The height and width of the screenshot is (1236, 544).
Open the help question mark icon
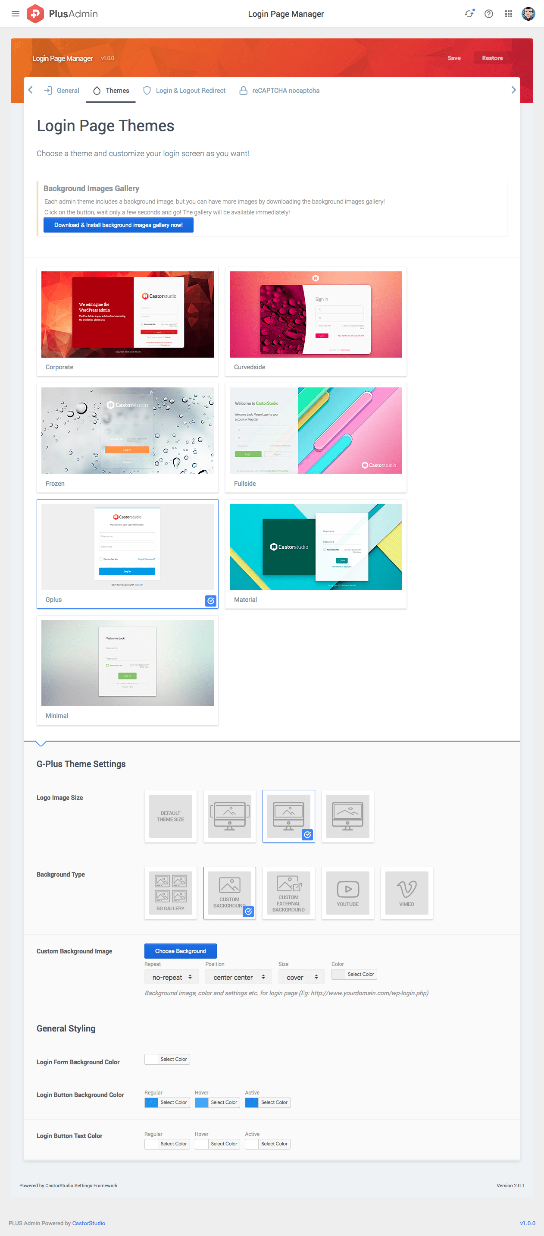(x=488, y=14)
